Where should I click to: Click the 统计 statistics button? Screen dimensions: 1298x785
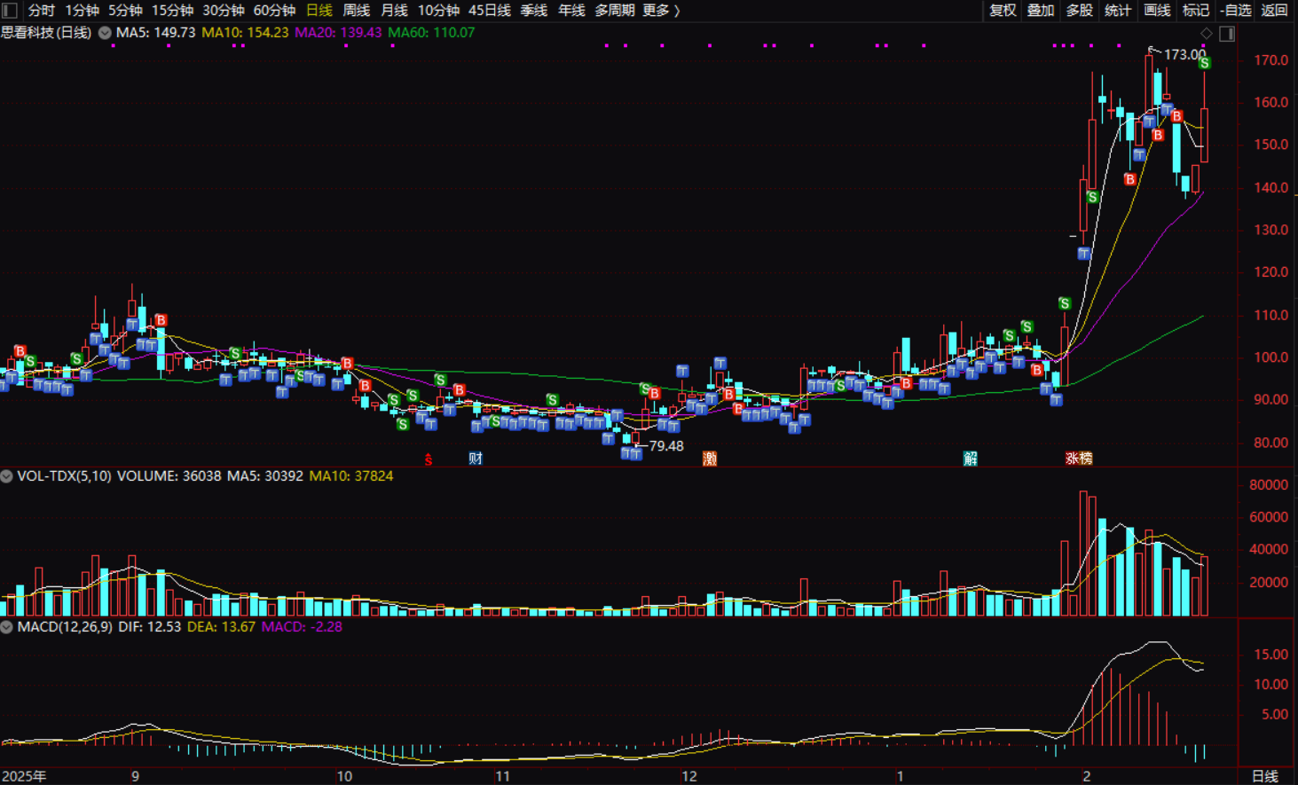click(1118, 11)
